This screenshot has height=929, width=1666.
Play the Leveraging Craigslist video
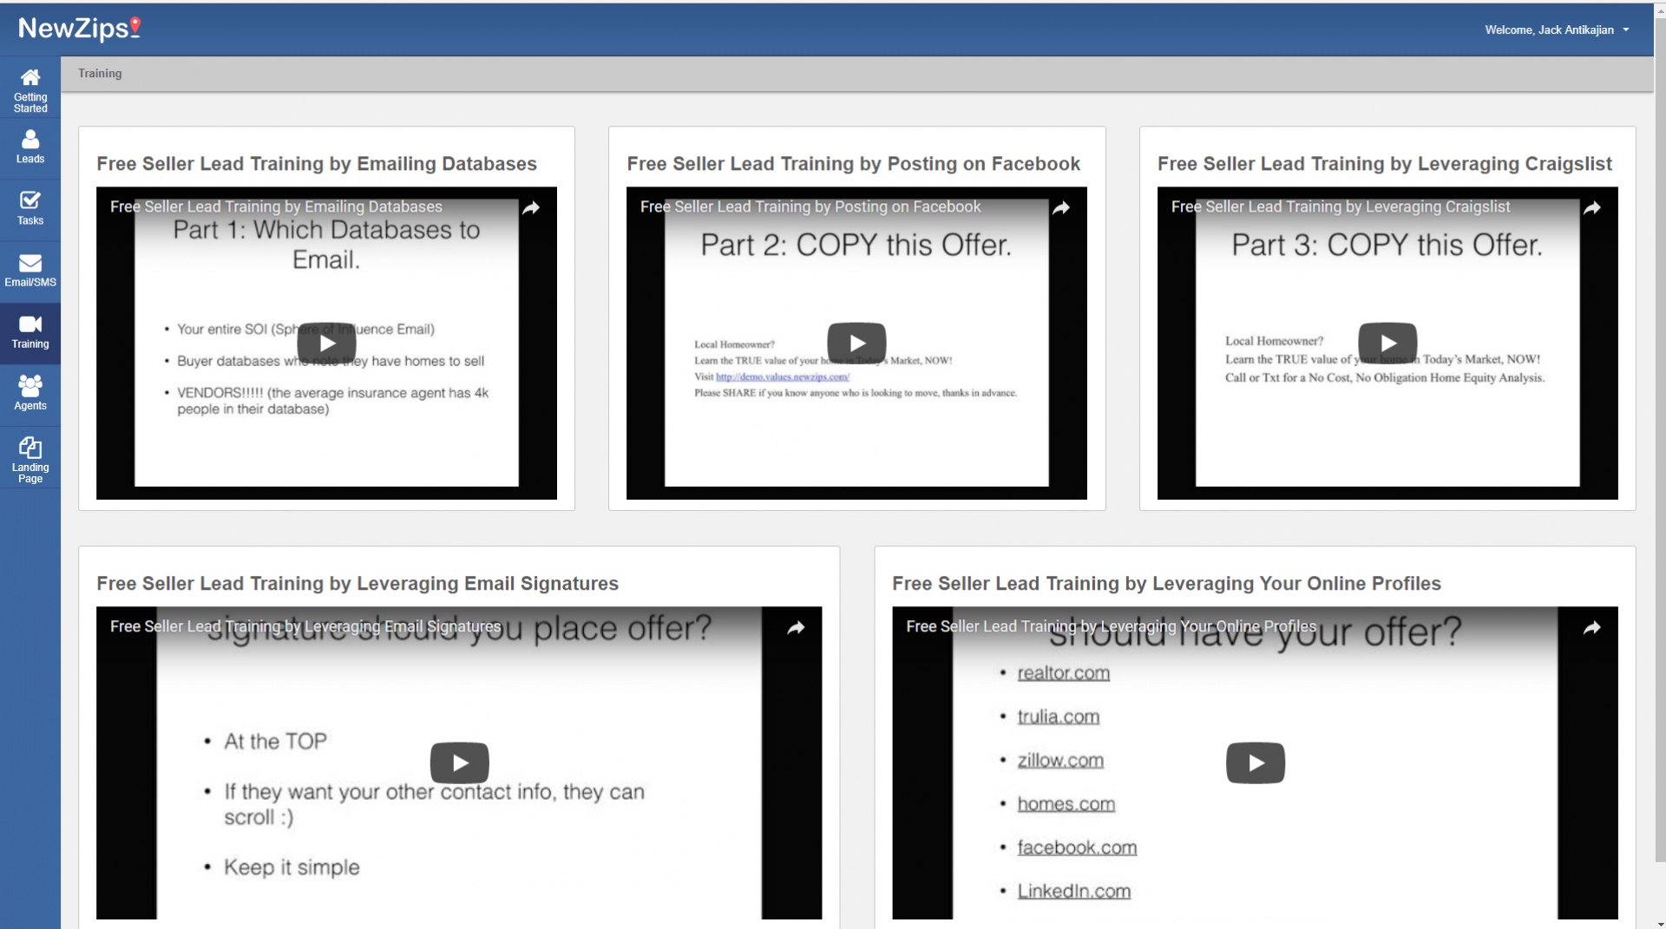(x=1387, y=343)
